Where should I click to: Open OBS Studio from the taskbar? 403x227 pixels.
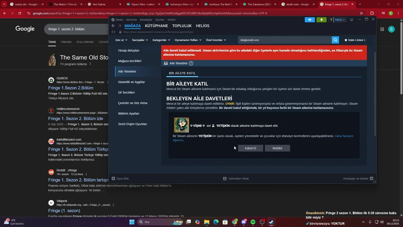coord(262,222)
